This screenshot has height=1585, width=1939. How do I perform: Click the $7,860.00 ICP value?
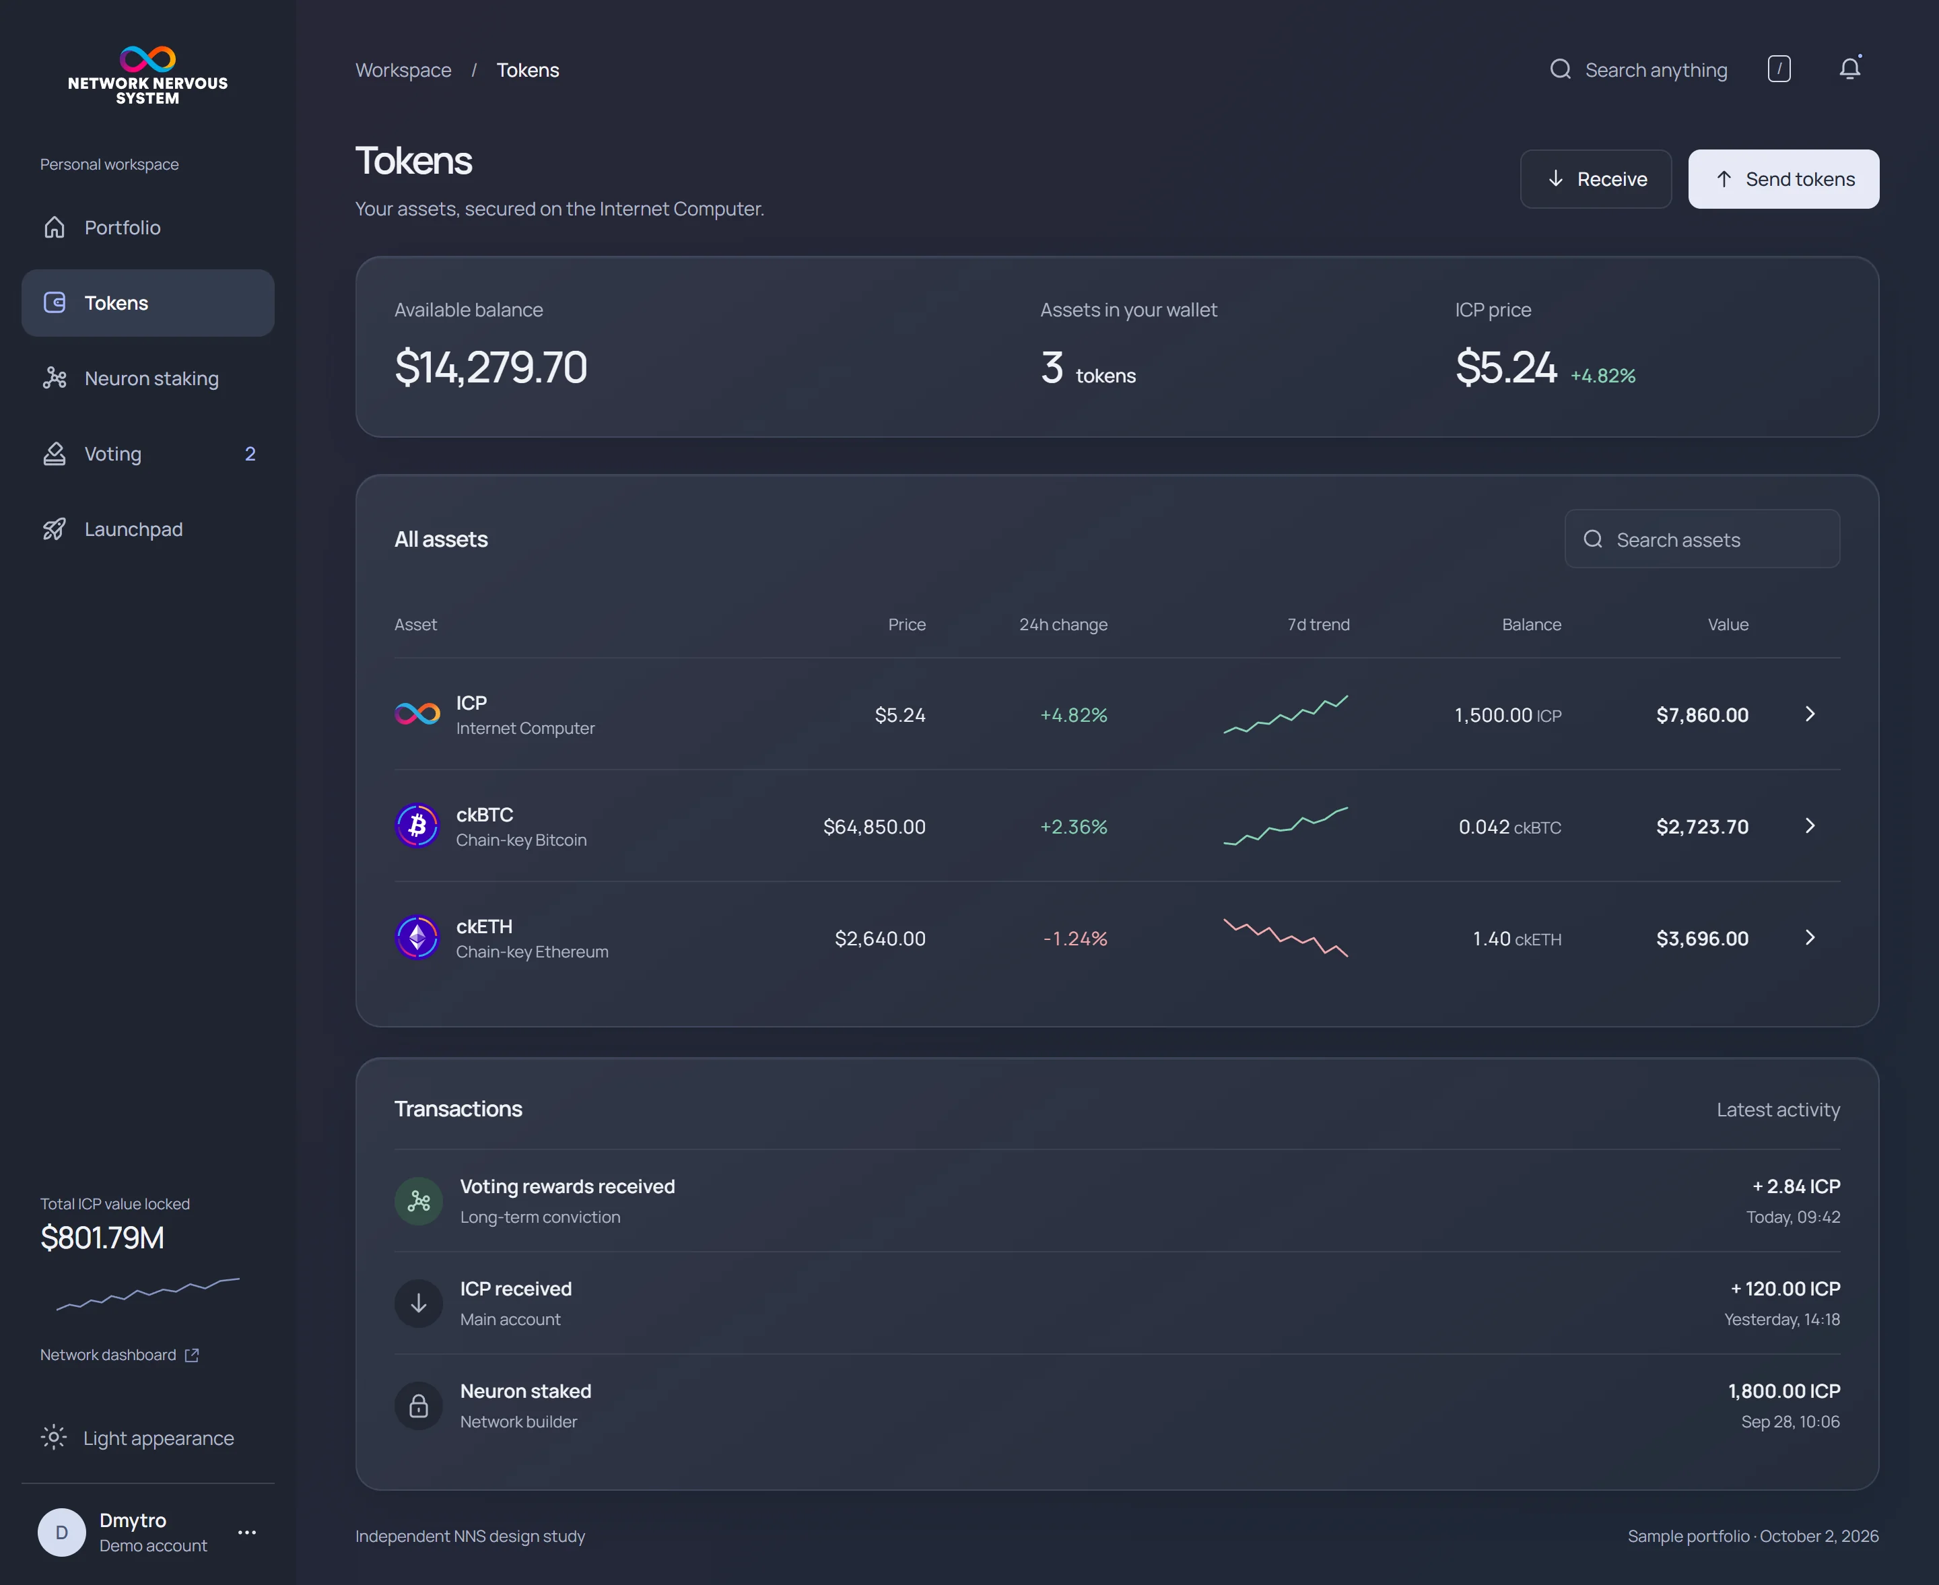[1703, 715]
